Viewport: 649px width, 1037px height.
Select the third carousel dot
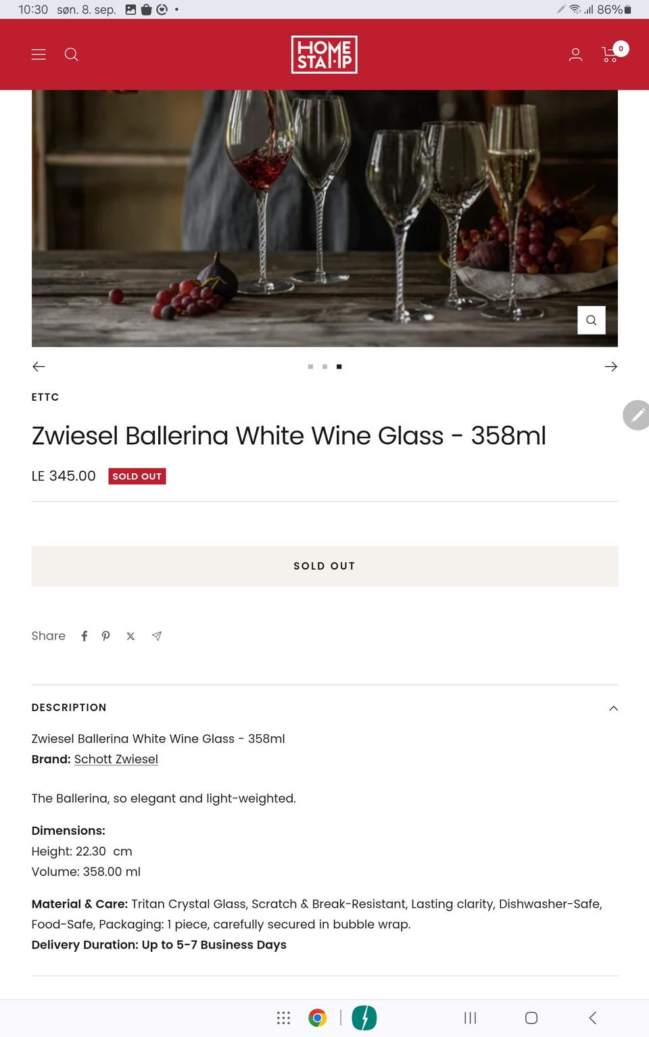click(x=339, y=366)
